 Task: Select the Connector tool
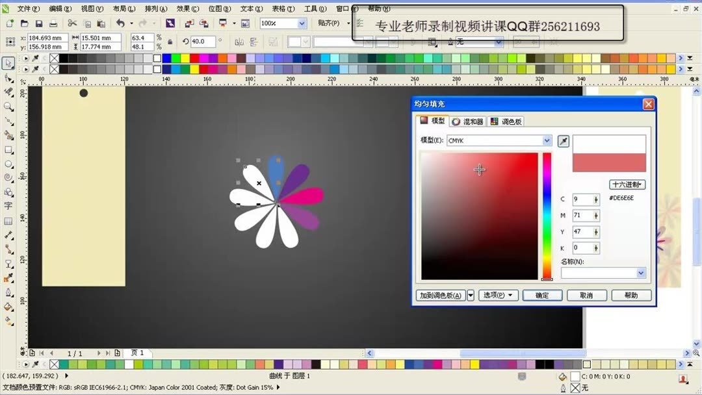pyautogui.click(x=8, y=249)
